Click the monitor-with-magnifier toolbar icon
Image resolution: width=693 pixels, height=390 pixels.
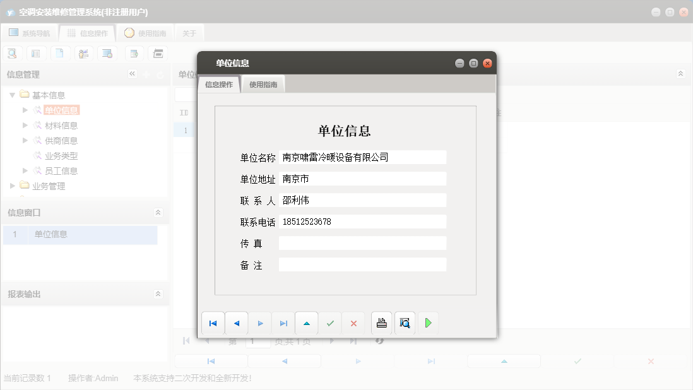coord(106,53)
